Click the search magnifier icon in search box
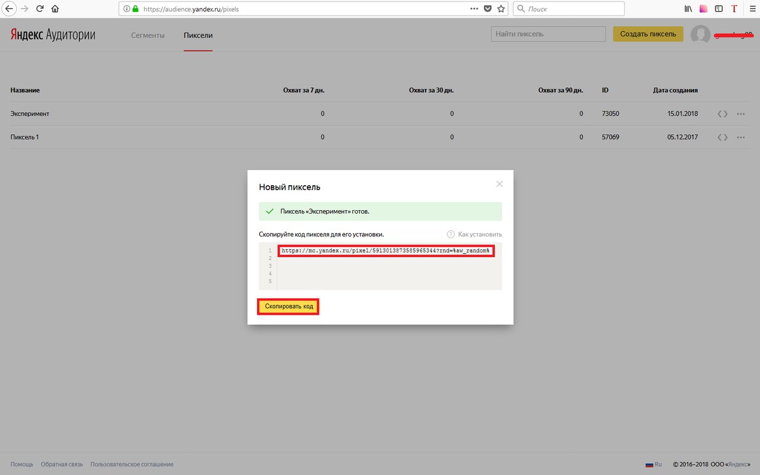Screen dimensions: 760x475 point(521,9)
